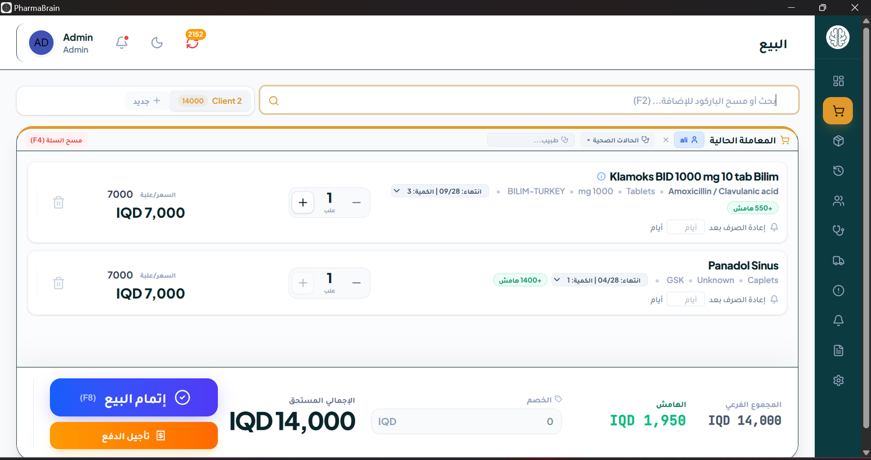Open the inventory box icon in sidebar
871x460 pixels.
[838, 141]
